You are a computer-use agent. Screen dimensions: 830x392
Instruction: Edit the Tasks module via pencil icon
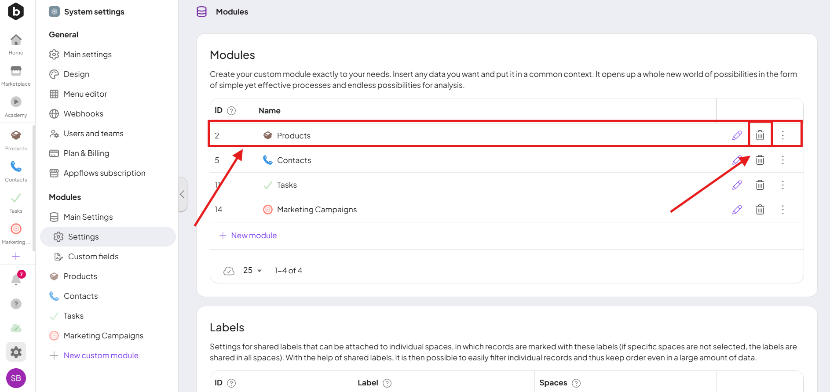coord(737,185)
